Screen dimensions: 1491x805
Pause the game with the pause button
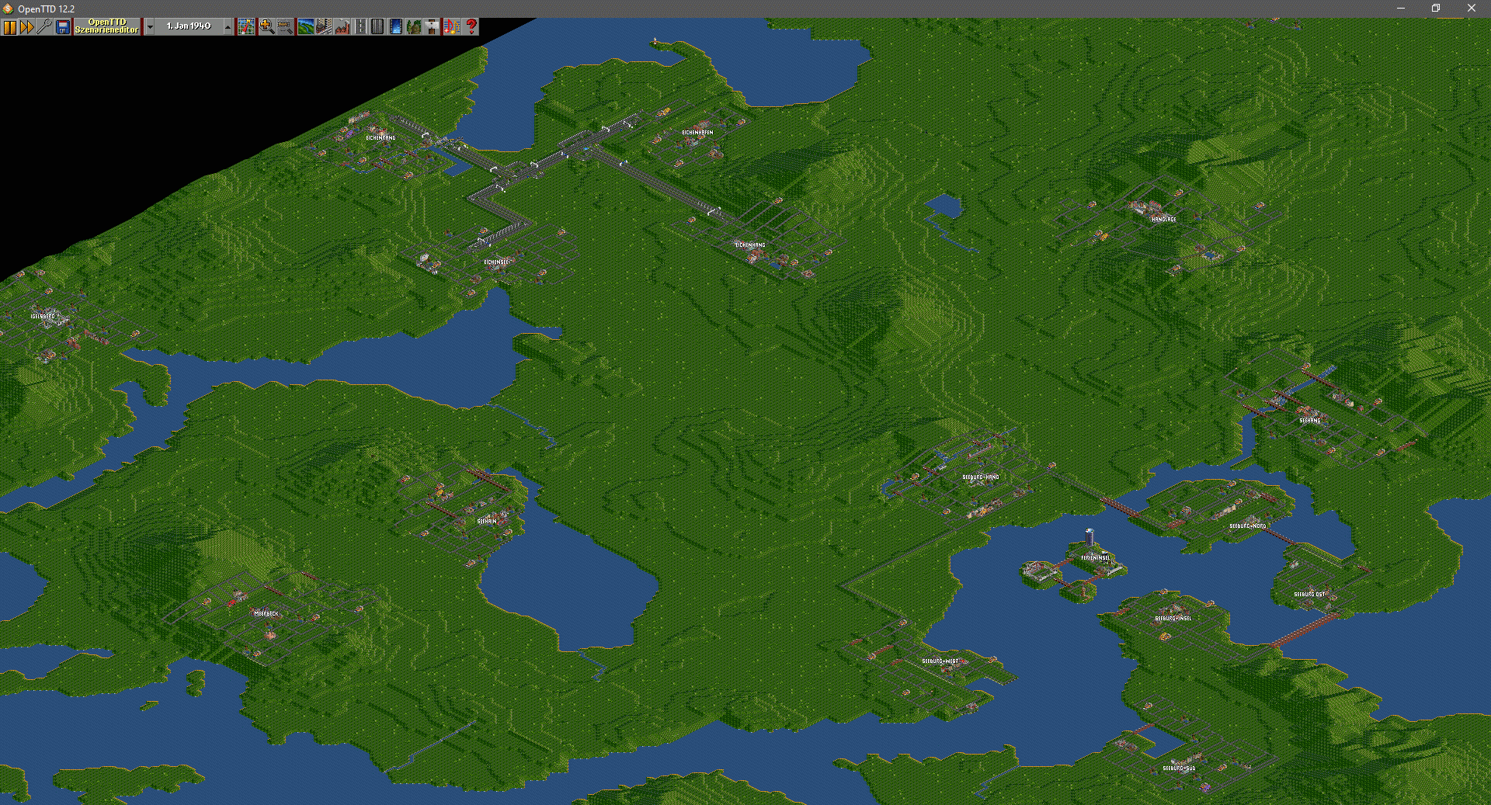pyautogui.click(x=9, y=27)
